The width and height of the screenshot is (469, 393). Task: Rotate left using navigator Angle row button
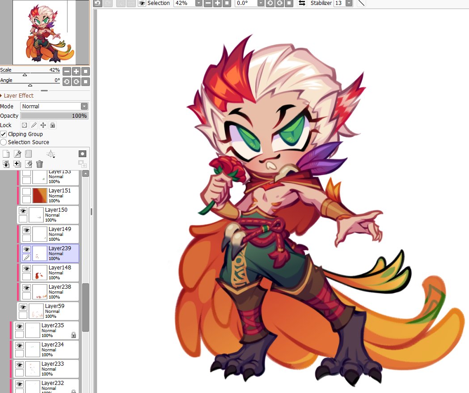pyautogui.click(x=67, y=81)
